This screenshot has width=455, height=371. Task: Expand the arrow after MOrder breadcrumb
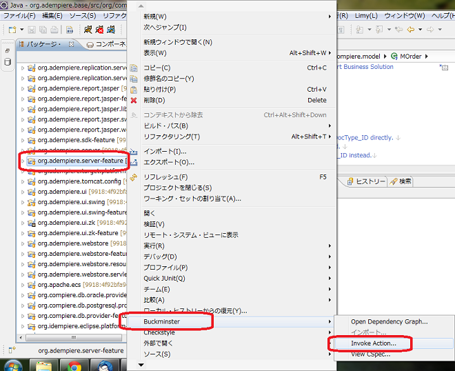426,57
